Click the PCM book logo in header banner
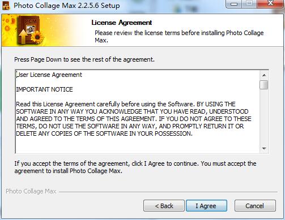The image size is (285, 220). click(x=31, y=30)
